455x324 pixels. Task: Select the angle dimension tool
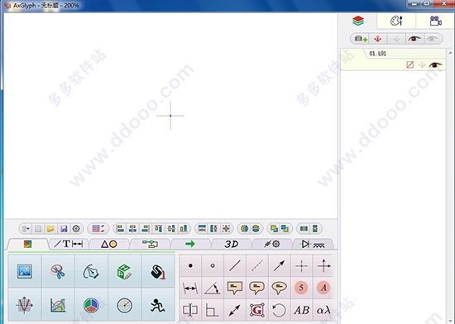click(213, 288)
